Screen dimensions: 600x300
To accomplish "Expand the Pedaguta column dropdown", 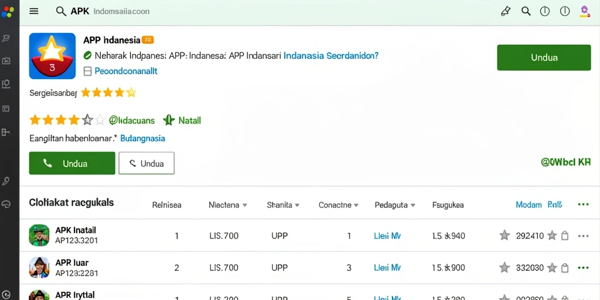I will [413, 205].
